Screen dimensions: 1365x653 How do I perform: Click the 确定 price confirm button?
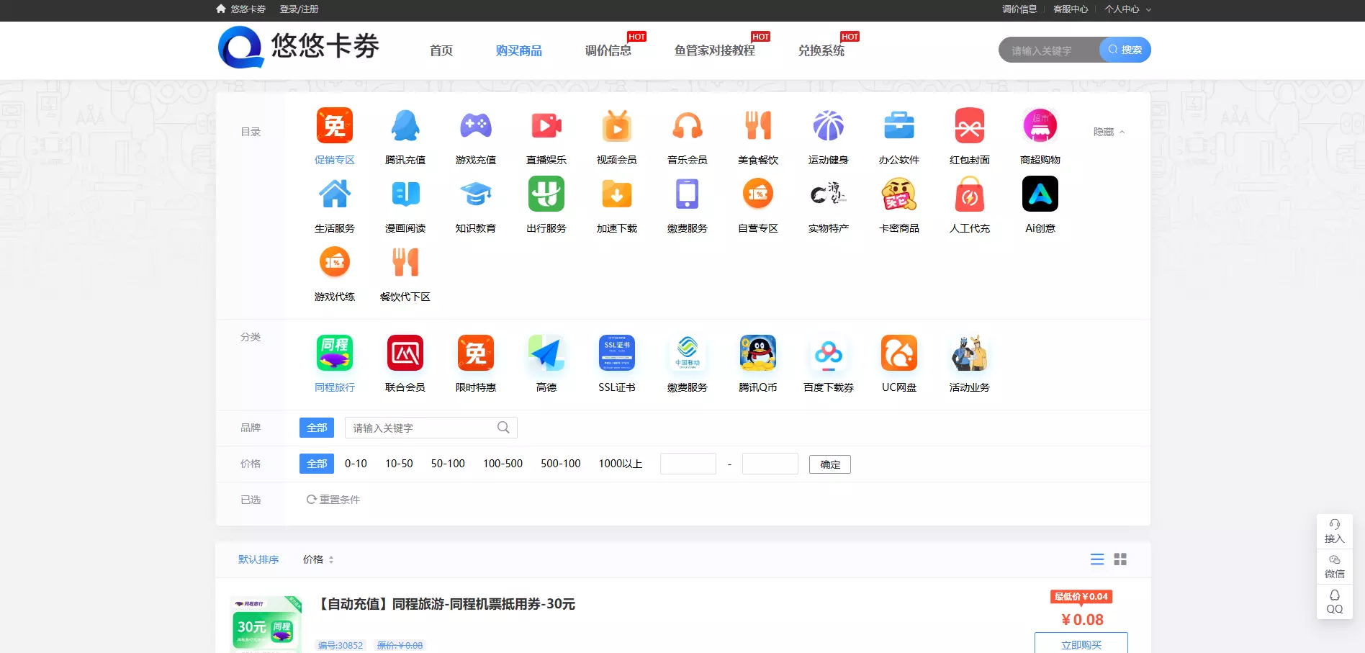pos(829,464)
